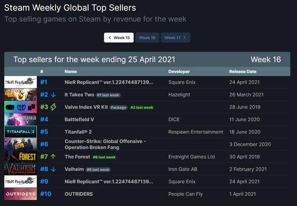Click the Package tag on Valve Index
The image size is (297, 206).
[x=118, y=107]
